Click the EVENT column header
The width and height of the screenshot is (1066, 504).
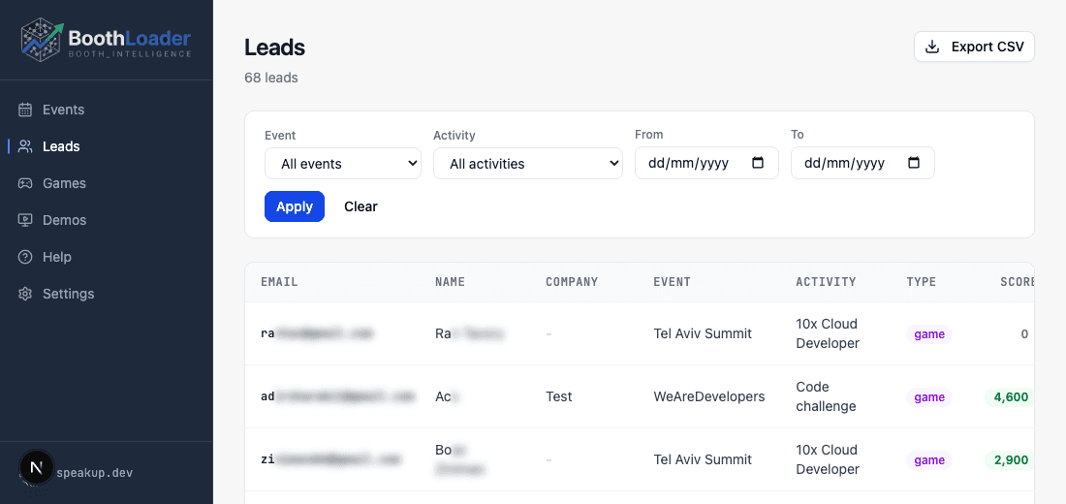click(672, 282)
